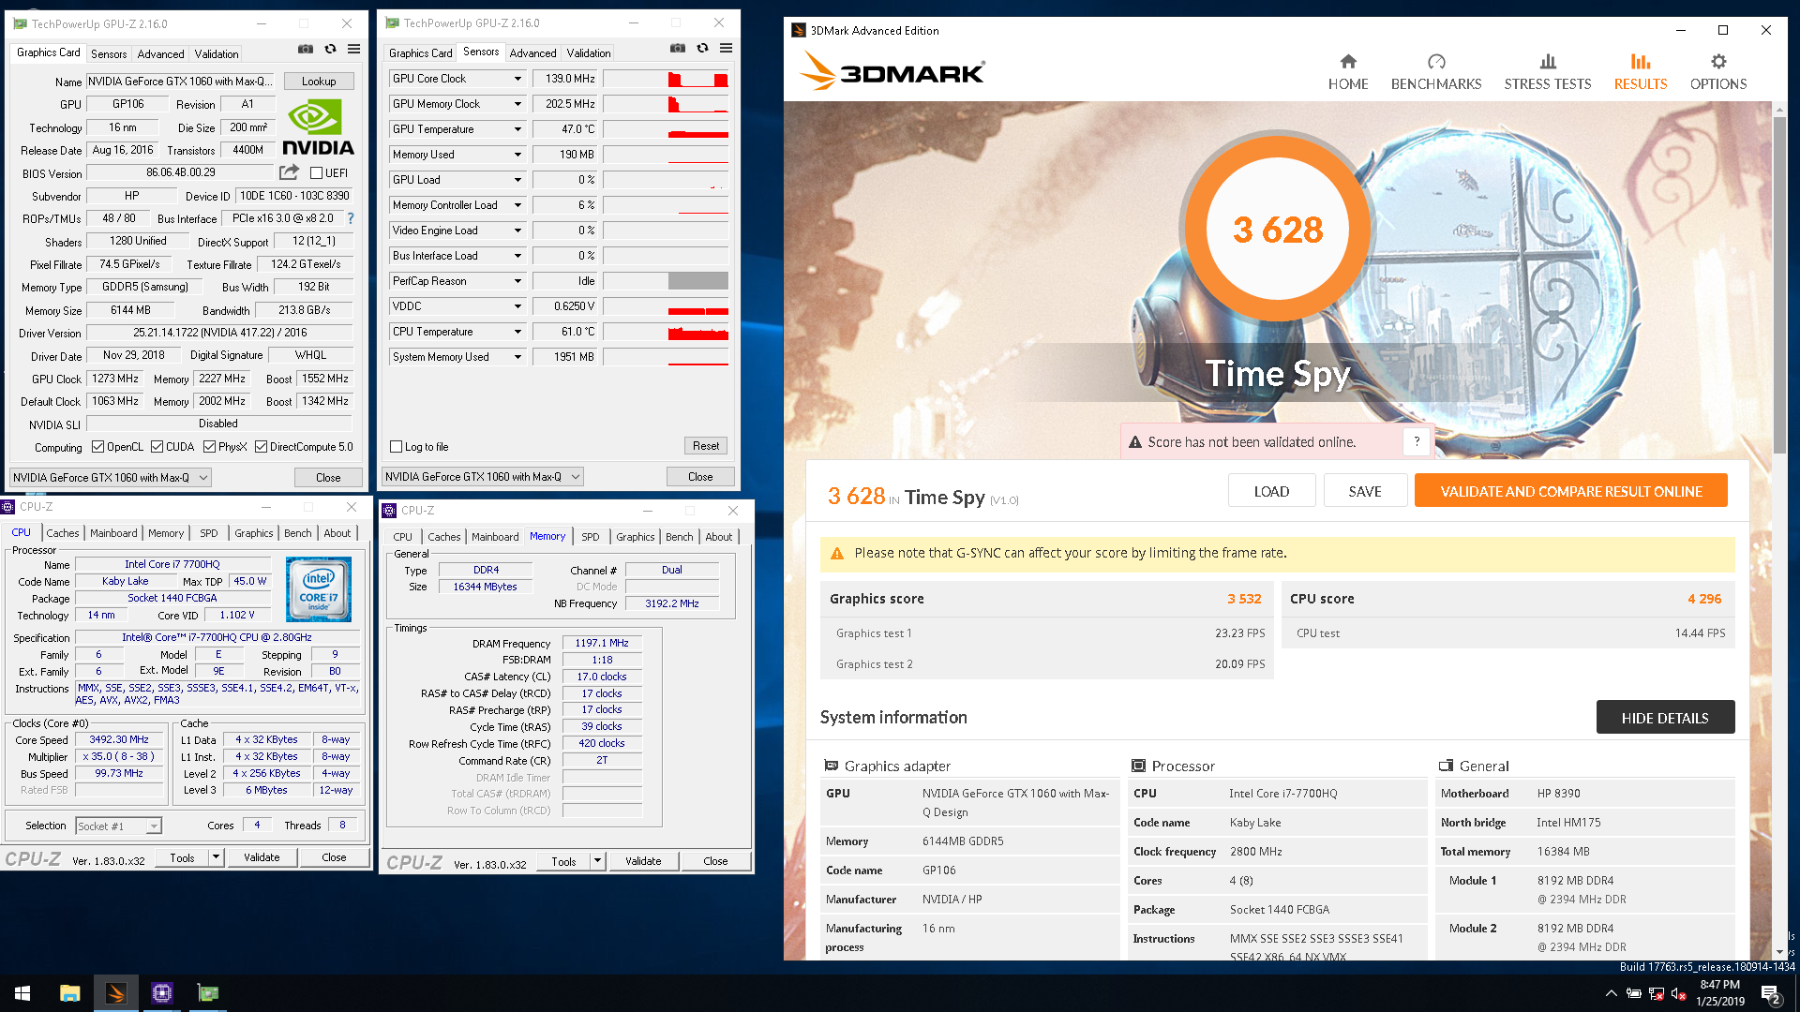This screenshot has width=1800, height=1012.
Task: Open CPU-Z Socket #1 selection dropdown
Action: (x=118, y=826)
